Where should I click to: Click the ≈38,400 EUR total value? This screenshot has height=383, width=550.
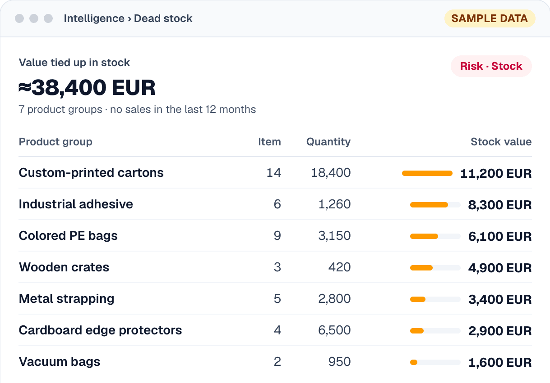[87, 88]
